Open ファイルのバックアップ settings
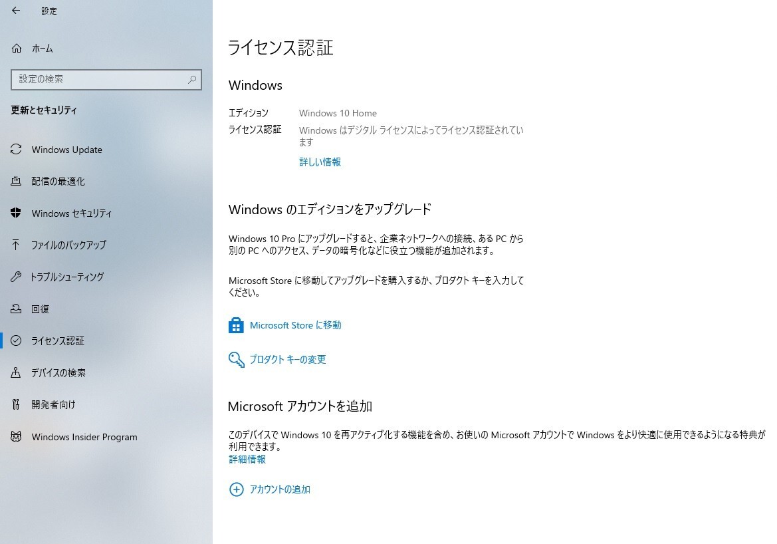The width and height of the screenshot is (777, 544). coord(106,245)
